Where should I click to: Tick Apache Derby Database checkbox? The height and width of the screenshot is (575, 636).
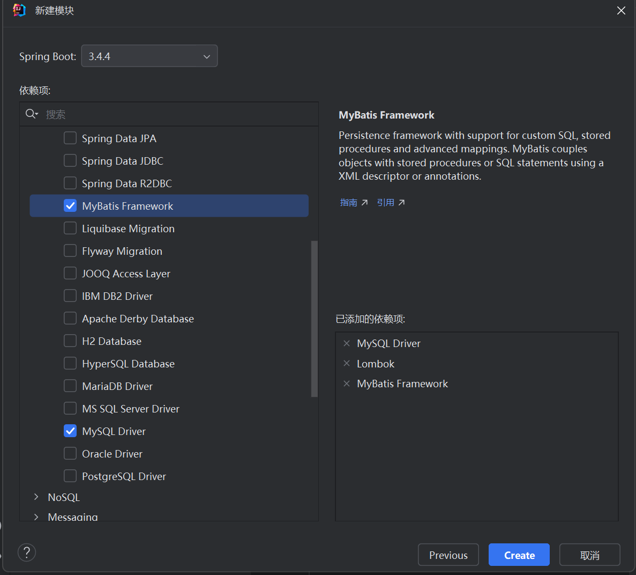coord(70,319)
